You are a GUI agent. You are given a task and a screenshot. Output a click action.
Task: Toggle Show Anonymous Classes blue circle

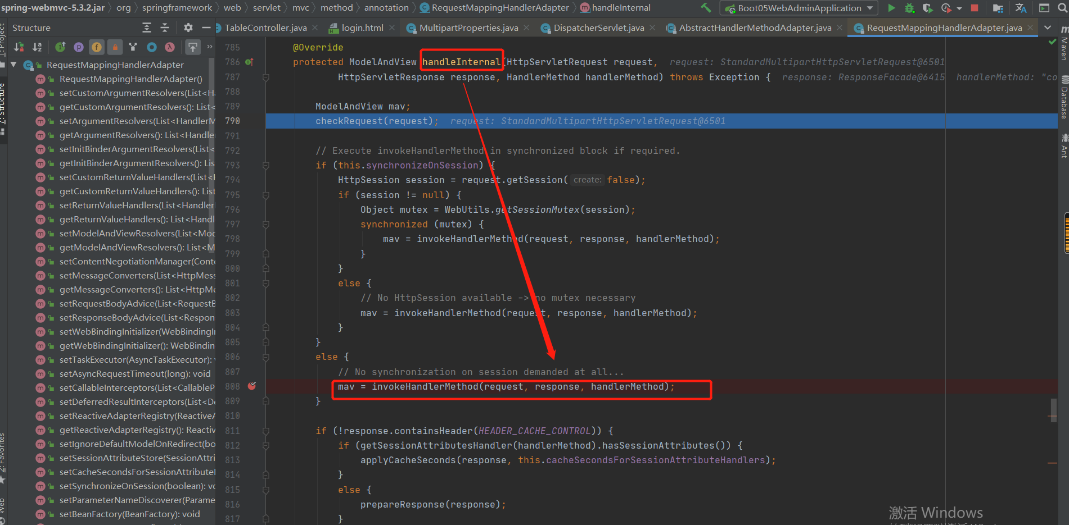coord(151,47)
